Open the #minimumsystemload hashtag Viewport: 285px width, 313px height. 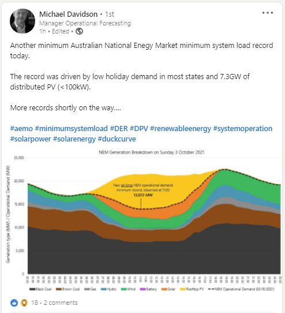72,128
